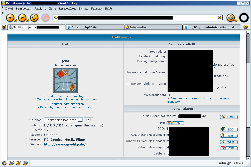The height and width of the screenshot is (167, 251).
Task: Switch to phpBB 3.0: Administration tab
Action: (212, 27)
